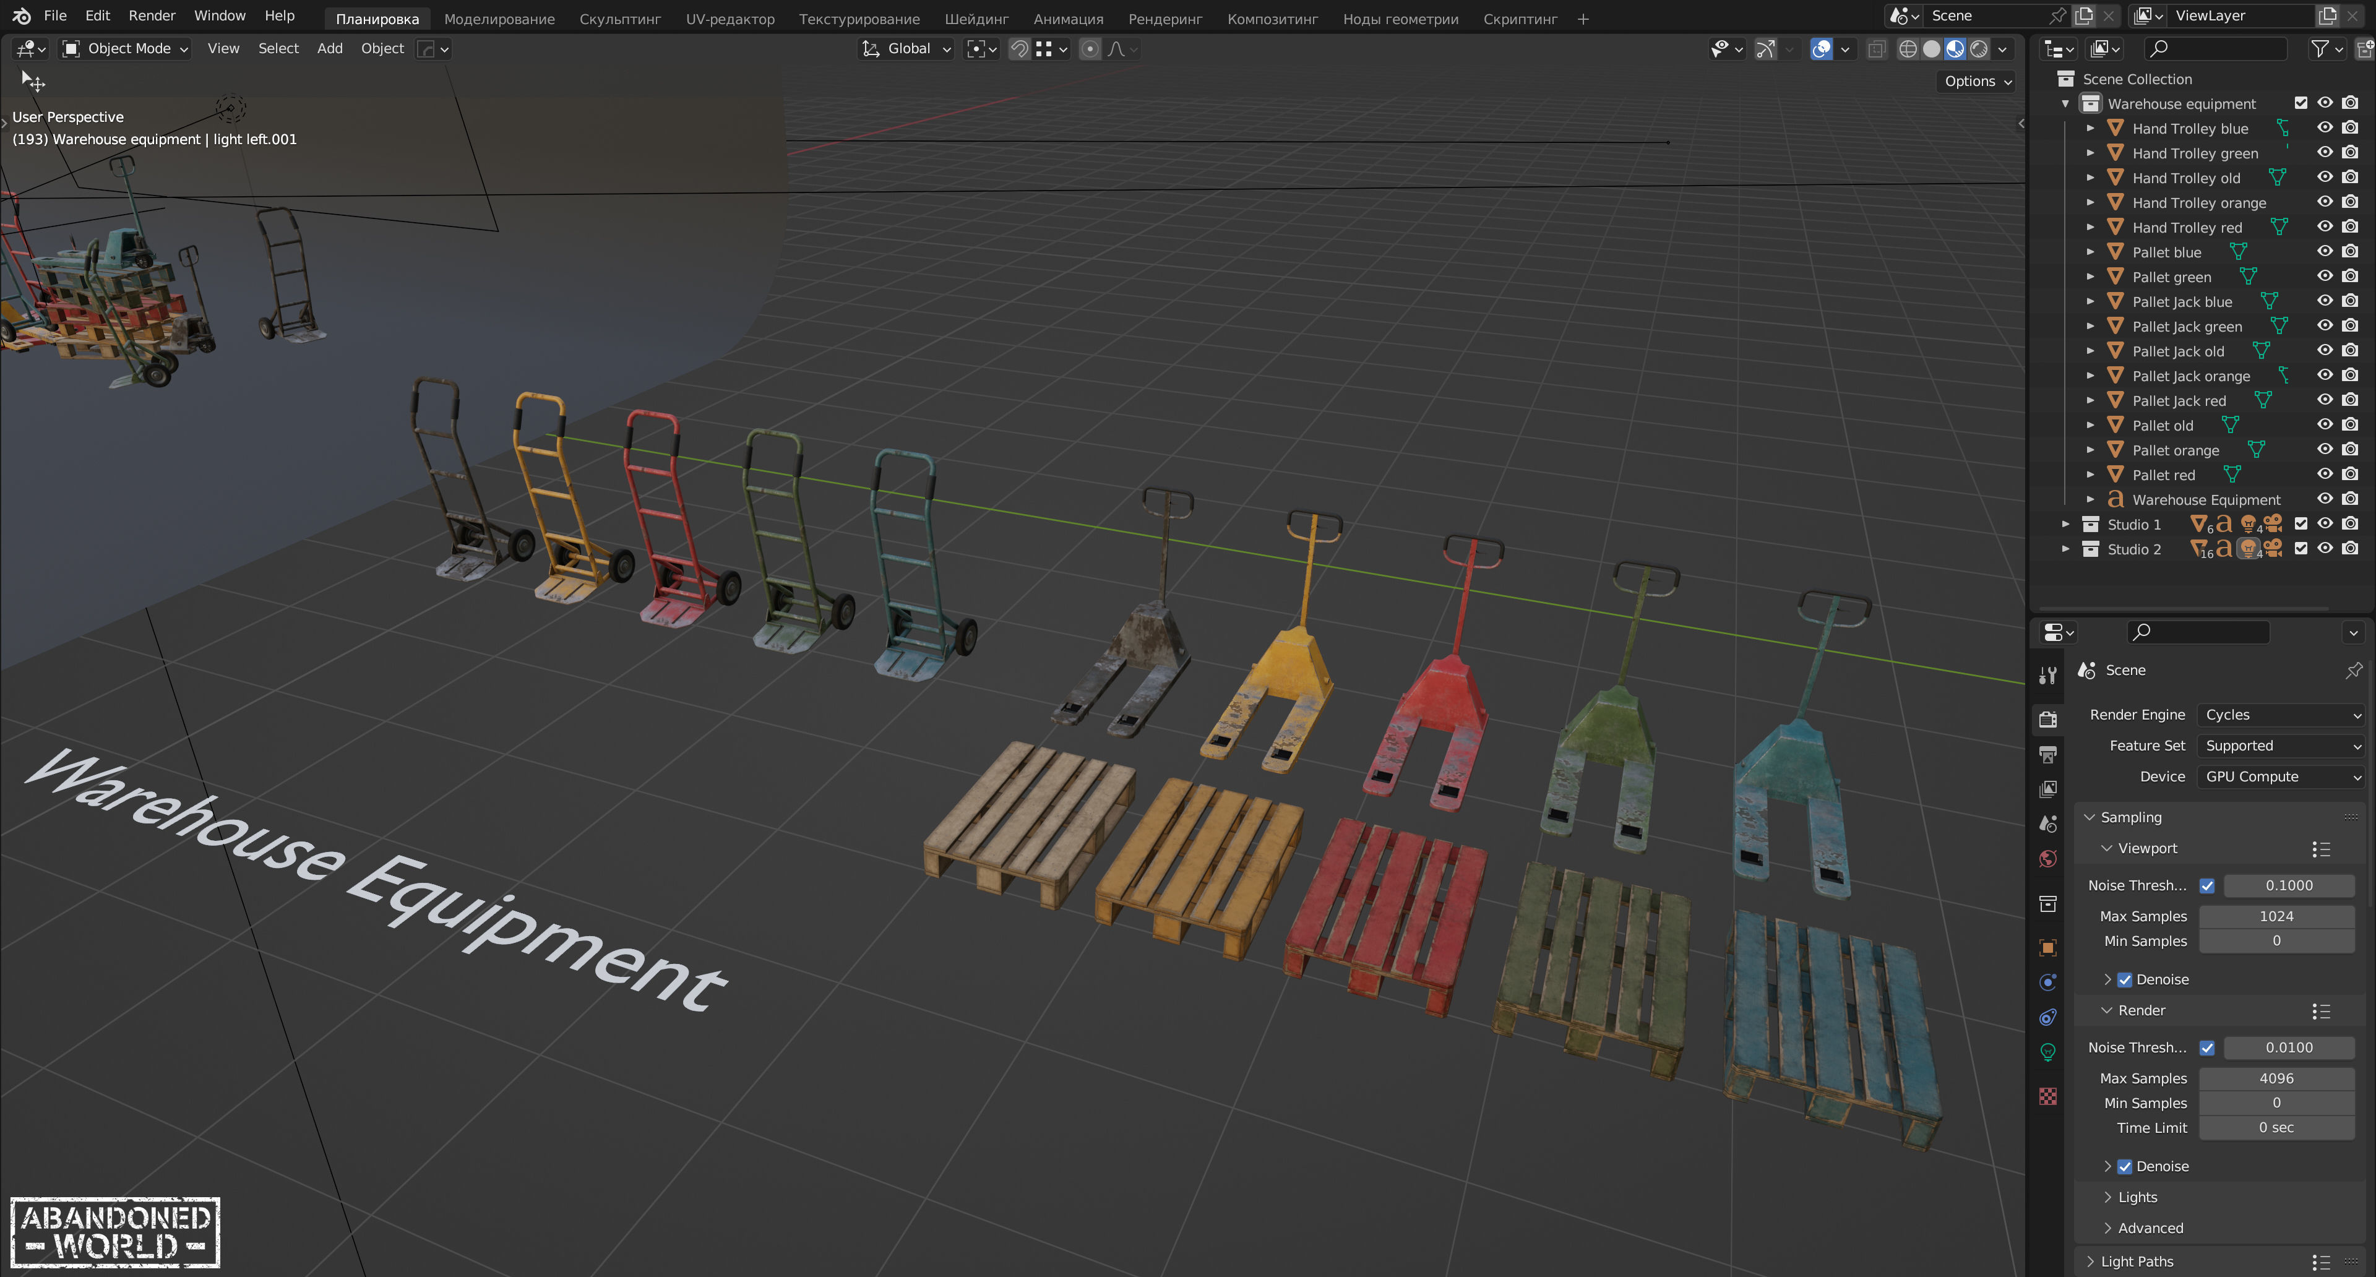2376x1277 pixels.
Task: Click Render Max Samples field 4096
Action: pos(2276,1078)
